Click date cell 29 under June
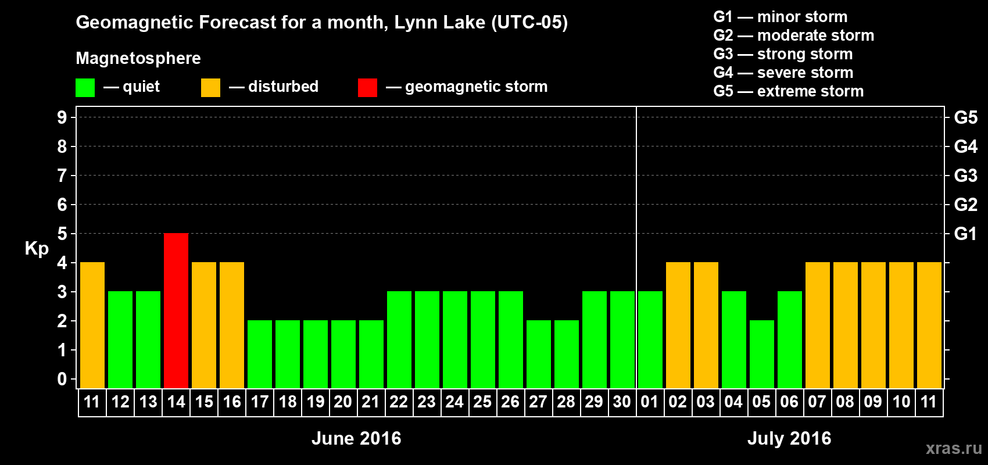This screenshot has height=465, width=988. tap(595, 402)
